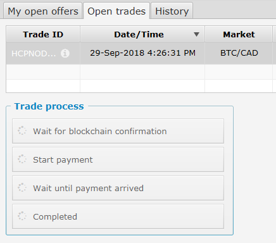Viewport: 276px width, 243px height.
Task: Open trade info icon next to HCPNOD
Action: point(65,53)
